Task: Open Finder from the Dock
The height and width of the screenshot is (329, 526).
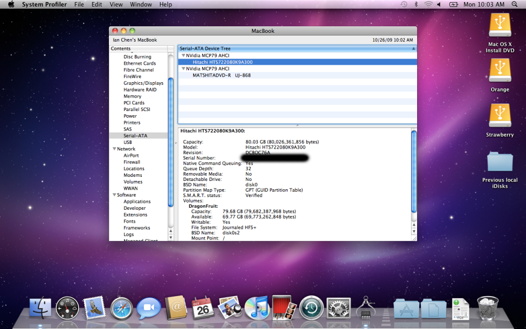Action: coord(40,308)
